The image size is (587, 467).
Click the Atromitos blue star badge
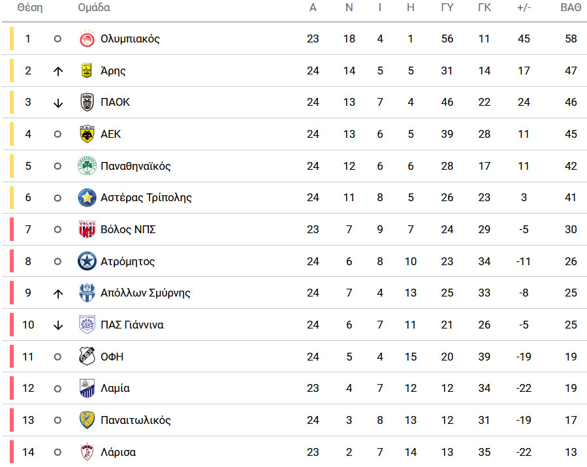click(87, 261)
